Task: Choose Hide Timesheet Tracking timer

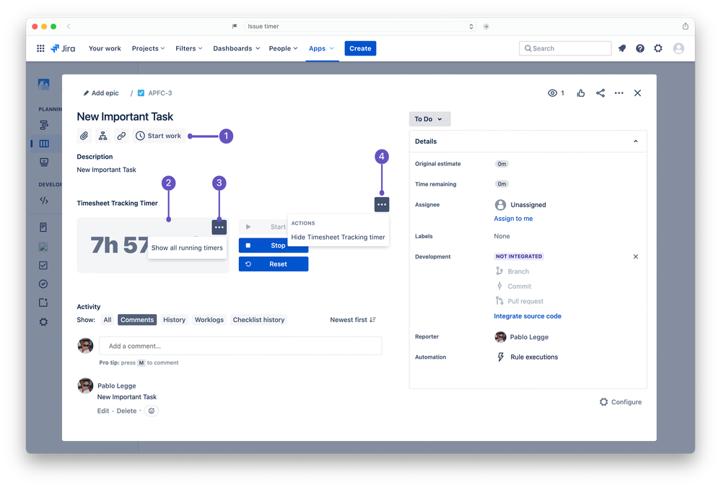Action: pyautogui.click(x=338, y=238)
